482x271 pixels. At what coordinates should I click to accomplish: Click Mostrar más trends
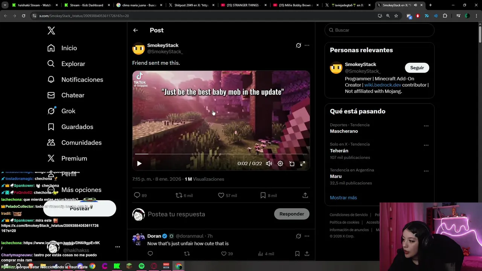coord(343,198)
